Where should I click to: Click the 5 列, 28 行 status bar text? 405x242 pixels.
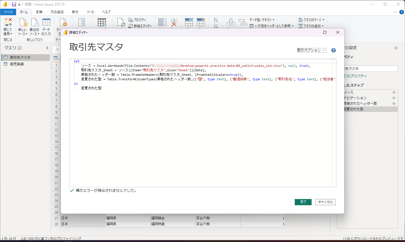click(x=9, y=239)
